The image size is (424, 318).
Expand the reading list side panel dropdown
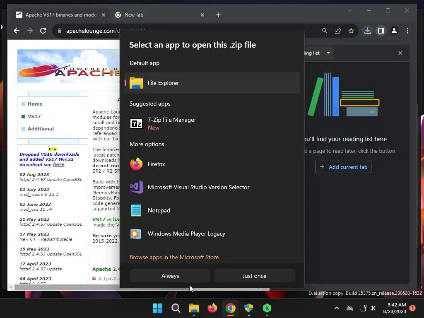click(328, 53)
